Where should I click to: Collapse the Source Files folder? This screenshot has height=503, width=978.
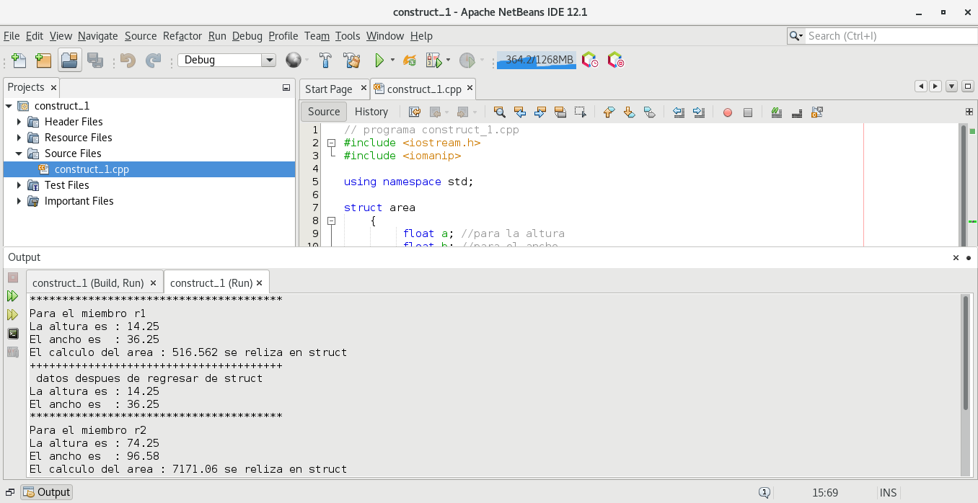(x=19, y=153)
